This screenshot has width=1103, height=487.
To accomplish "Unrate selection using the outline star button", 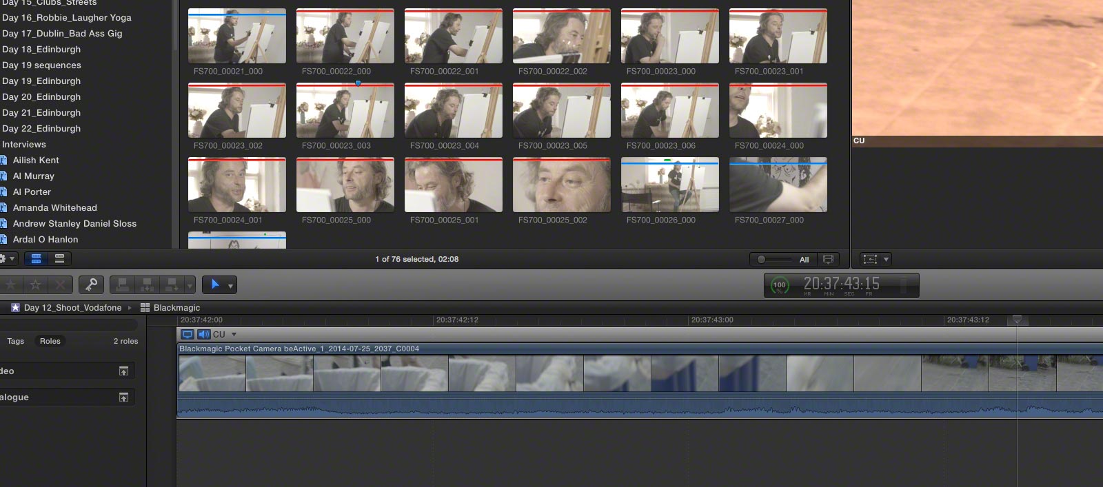I will (x=35, y=284).
